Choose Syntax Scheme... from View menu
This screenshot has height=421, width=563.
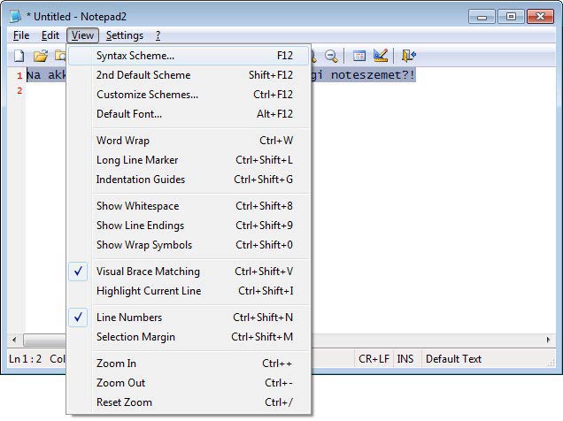click(189, 56)
